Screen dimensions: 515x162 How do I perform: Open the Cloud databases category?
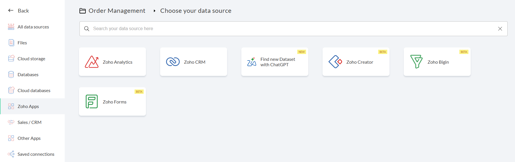click(34, 91)
